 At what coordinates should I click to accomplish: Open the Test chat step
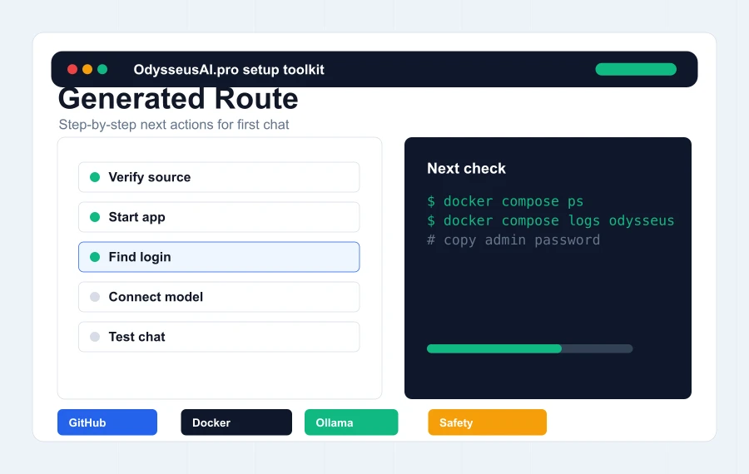pos(219,337)
